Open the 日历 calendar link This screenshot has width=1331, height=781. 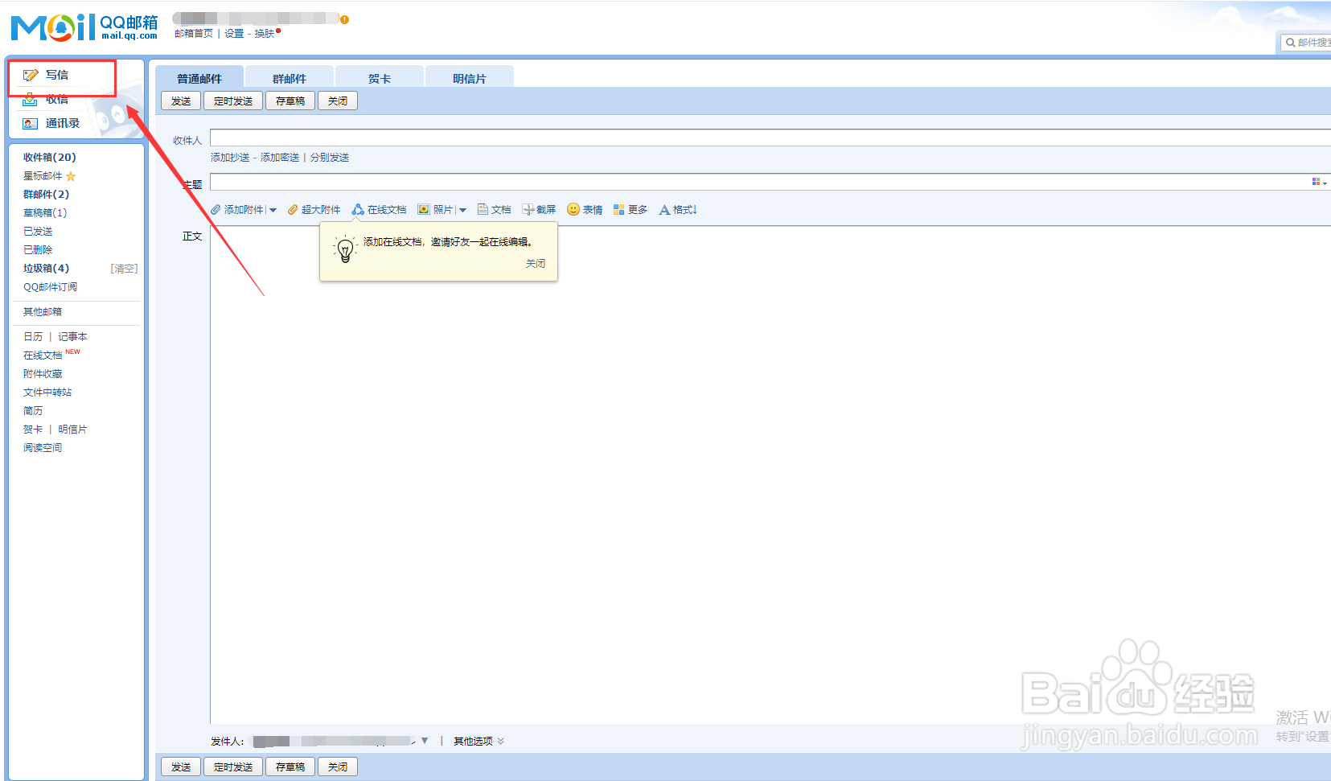(x=33, y=337)
